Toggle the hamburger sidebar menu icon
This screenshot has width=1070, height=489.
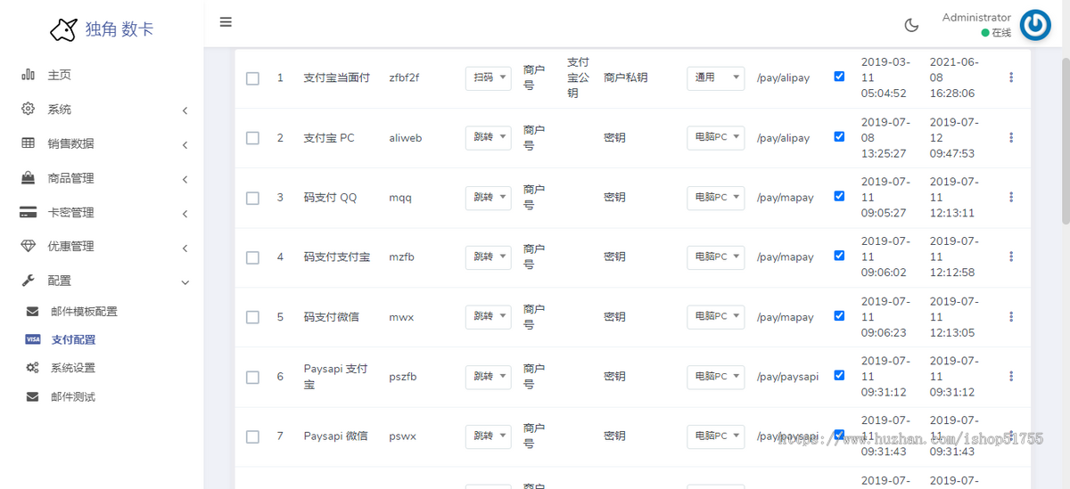226,22
